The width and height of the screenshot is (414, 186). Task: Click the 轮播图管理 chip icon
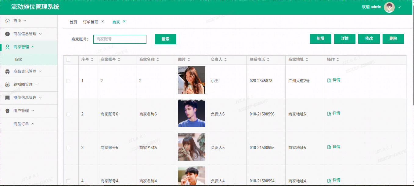[x=8, y=85]
